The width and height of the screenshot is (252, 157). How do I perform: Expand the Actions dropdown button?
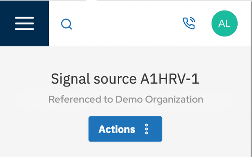point(125,129)
